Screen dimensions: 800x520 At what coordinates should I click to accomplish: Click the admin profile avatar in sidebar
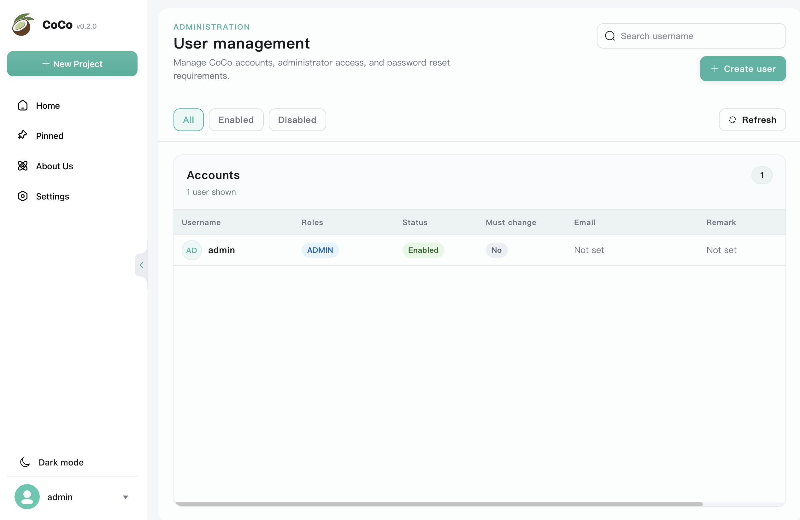(27, 497)
